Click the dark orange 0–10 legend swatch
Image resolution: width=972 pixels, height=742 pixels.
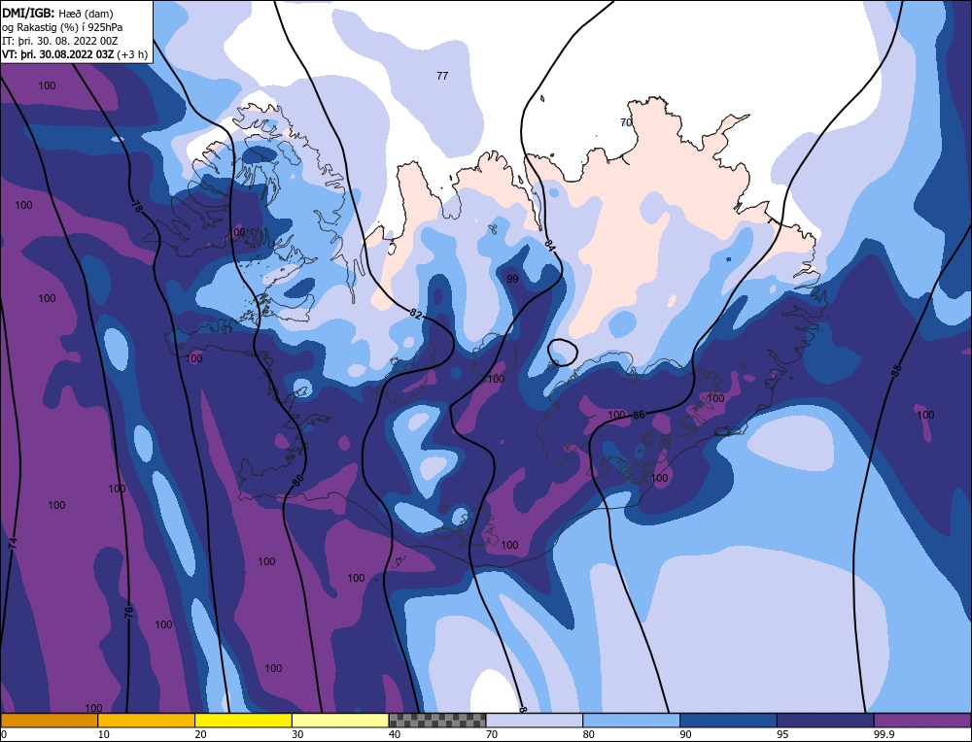tap(49, 720)
